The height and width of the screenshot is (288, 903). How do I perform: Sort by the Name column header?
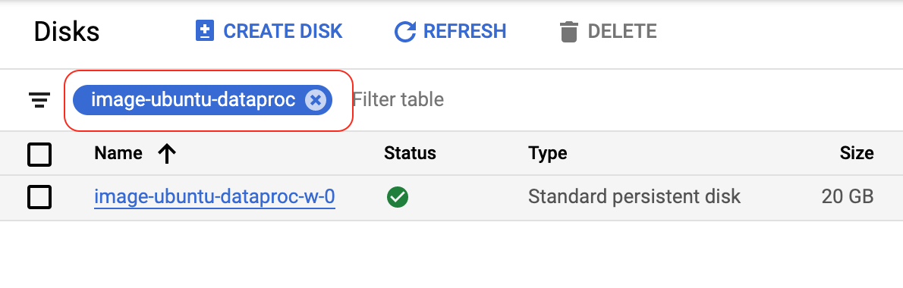[x=118, y=153]
